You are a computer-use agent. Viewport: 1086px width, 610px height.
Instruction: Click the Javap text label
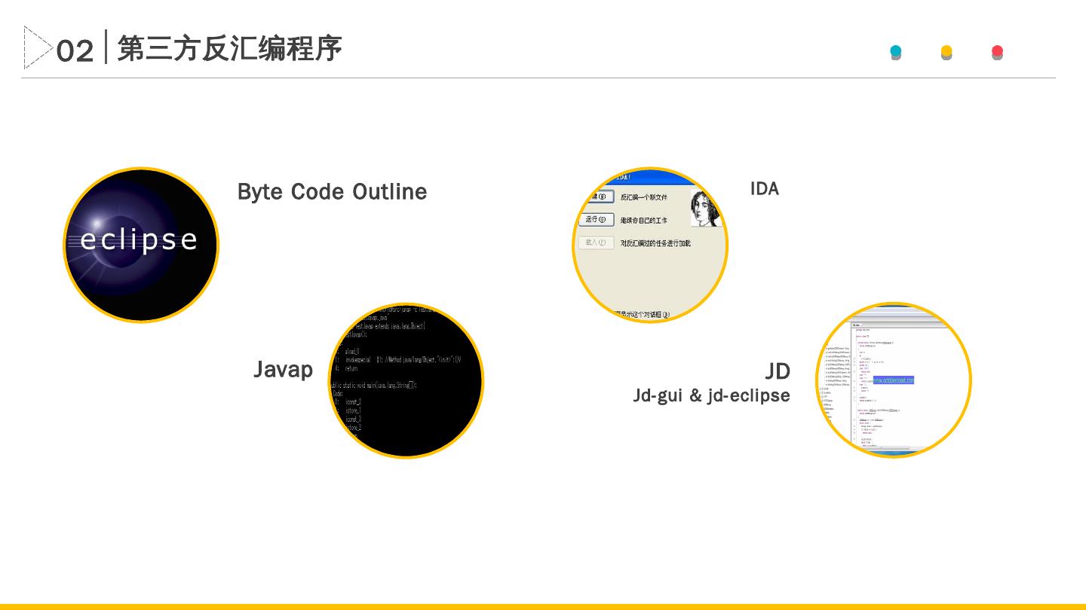(283, 369)
